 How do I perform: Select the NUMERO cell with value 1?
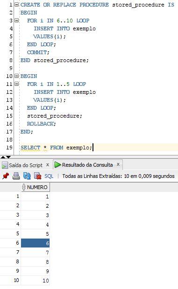click(x=35, y=197)
